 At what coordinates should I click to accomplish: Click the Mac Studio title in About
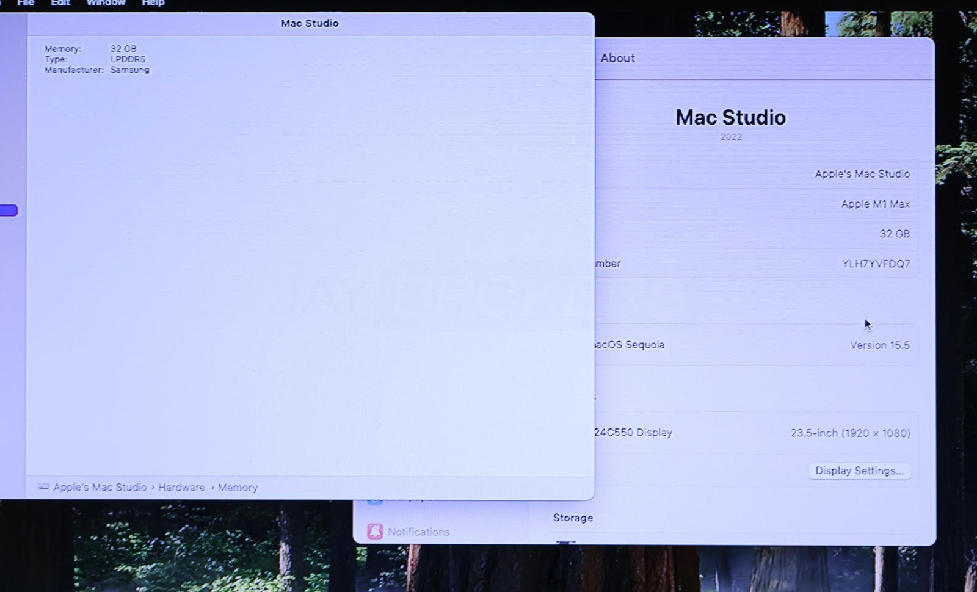[x=730, y=117]
